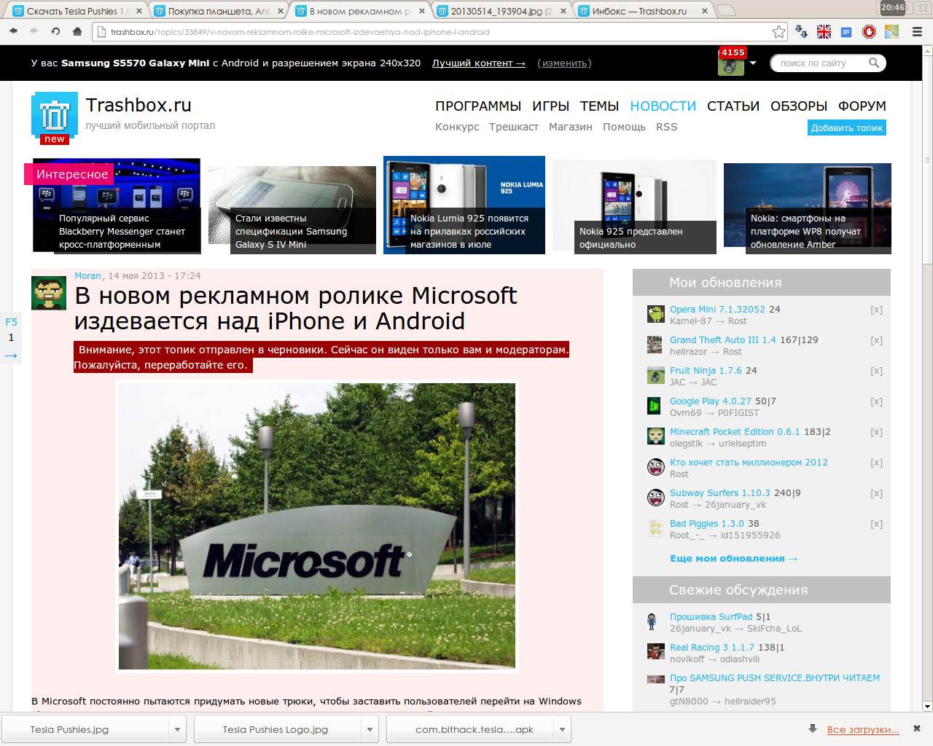Image resolution: width=933 pixels, height=746 pixels.
Task: Open RSS submenu link
Action: click(666, 127)
